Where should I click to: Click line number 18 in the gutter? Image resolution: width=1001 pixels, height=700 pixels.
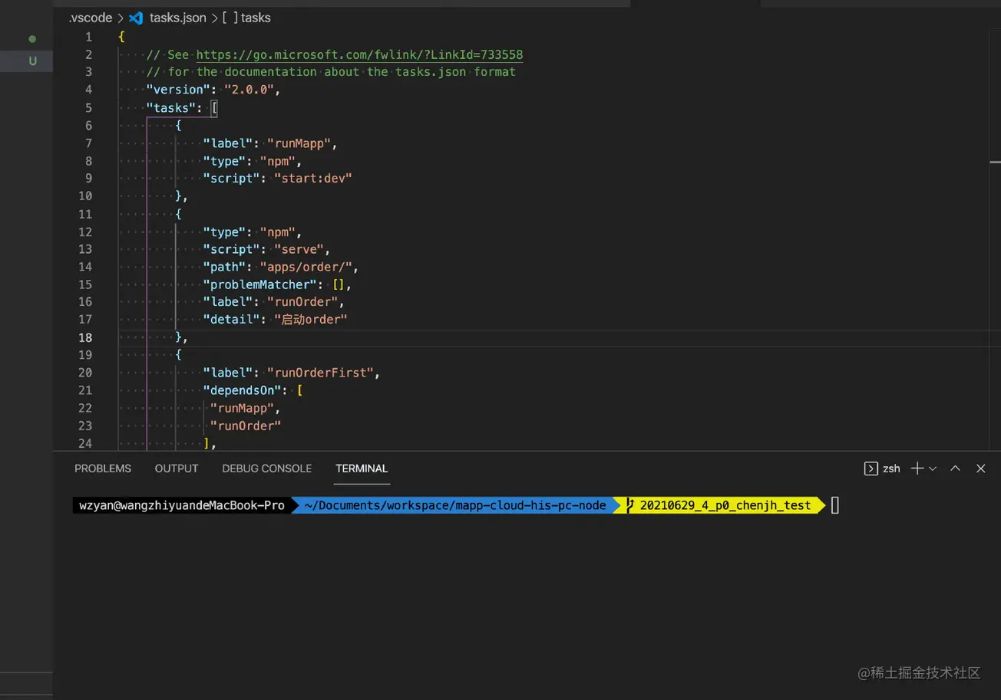[x=84, y=337]
